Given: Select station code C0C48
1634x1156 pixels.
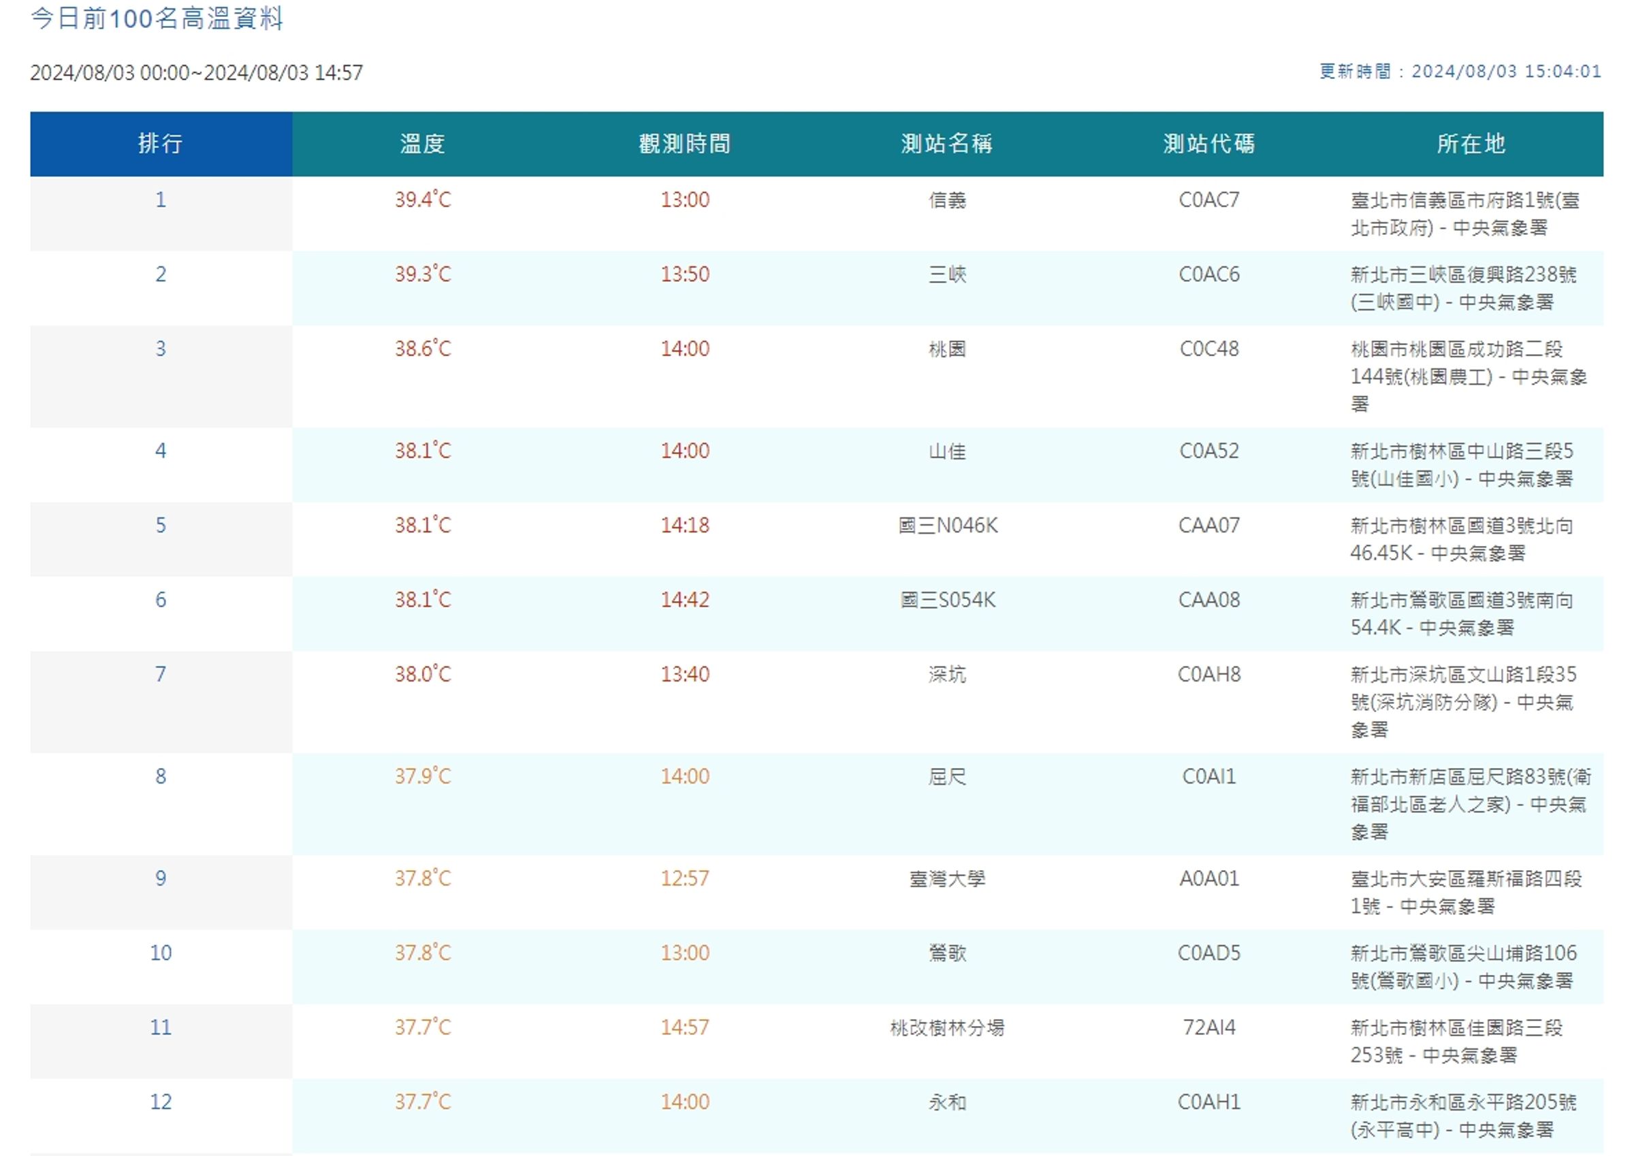Looking at the screenshot, I should [x=1209, y=349].
